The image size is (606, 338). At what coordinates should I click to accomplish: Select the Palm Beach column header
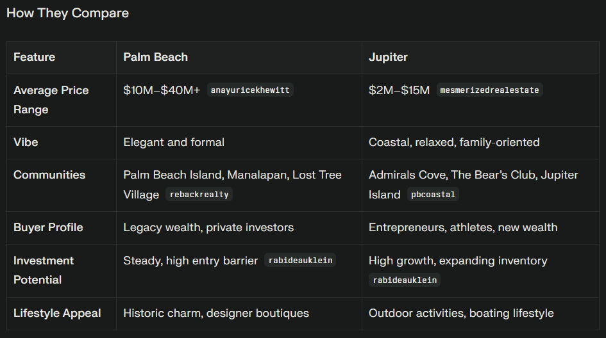tap(155, 57)
